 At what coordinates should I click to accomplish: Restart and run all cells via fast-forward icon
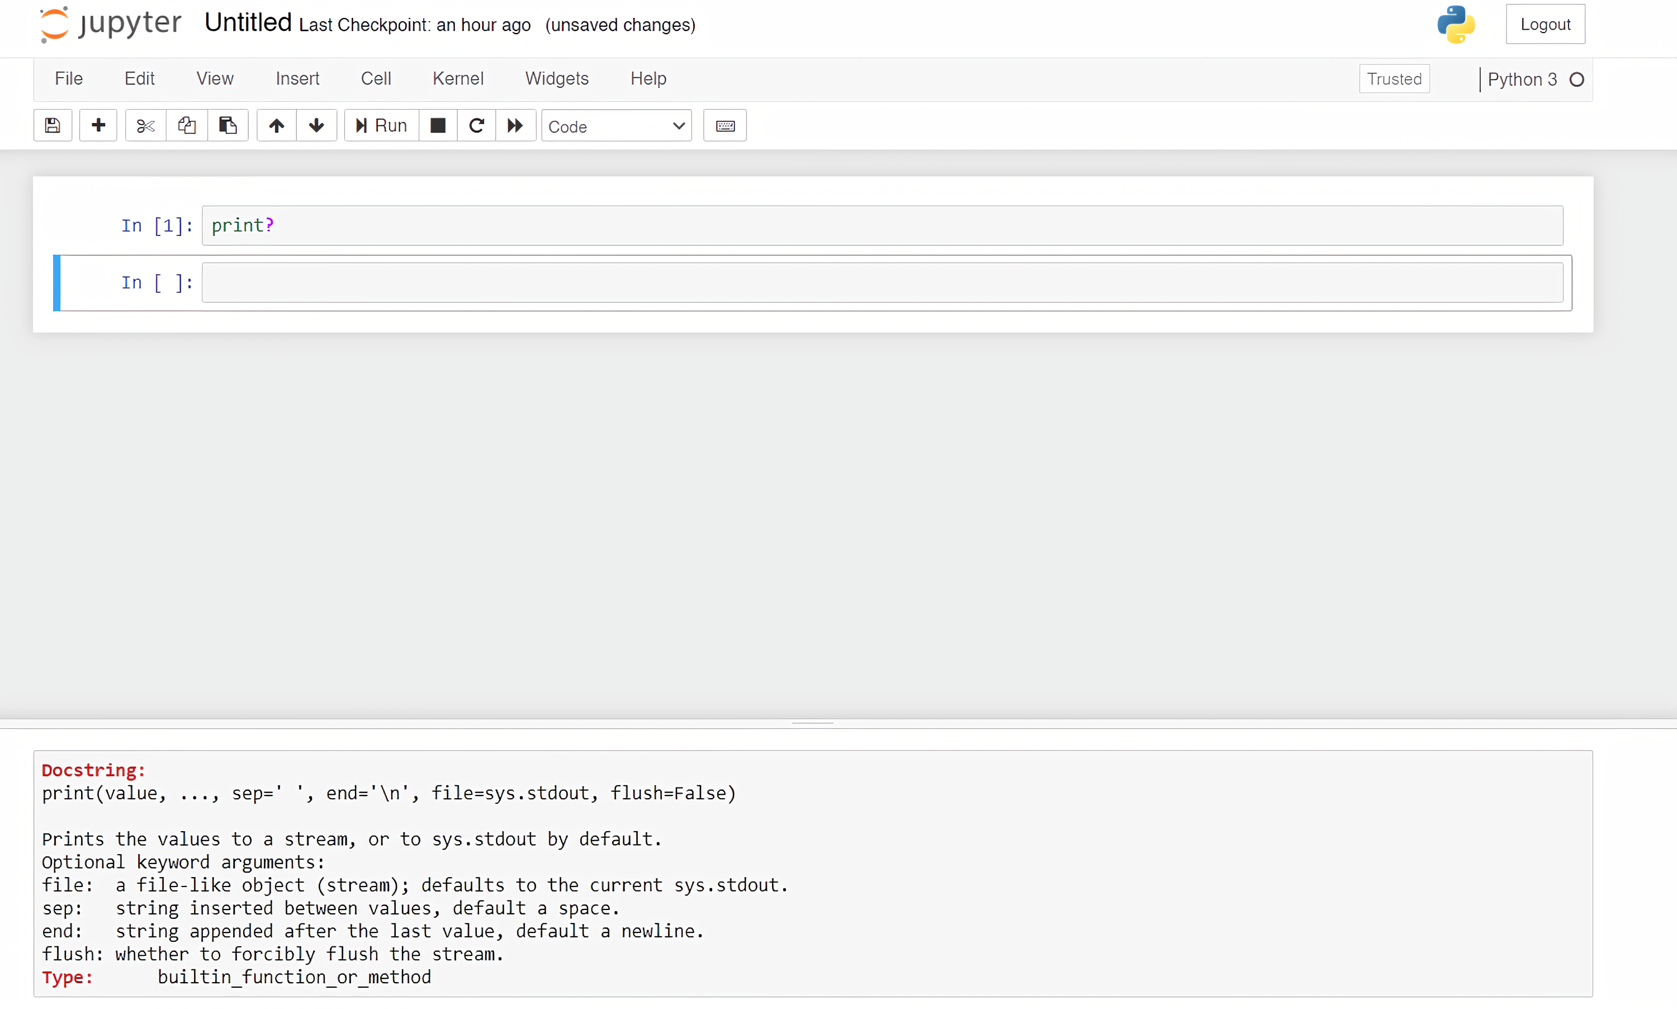pyautogui.click(x=515, y=125)
